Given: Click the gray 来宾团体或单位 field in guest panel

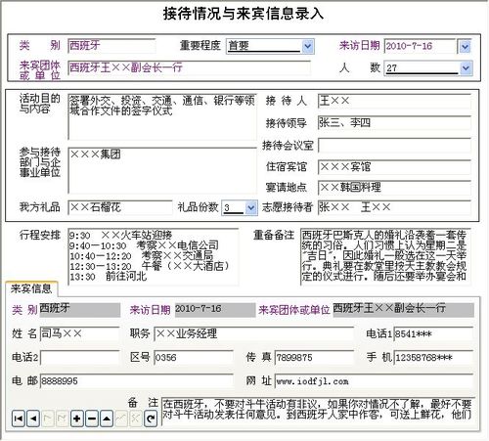Looking at the screenshot, I should coord(403,310).
